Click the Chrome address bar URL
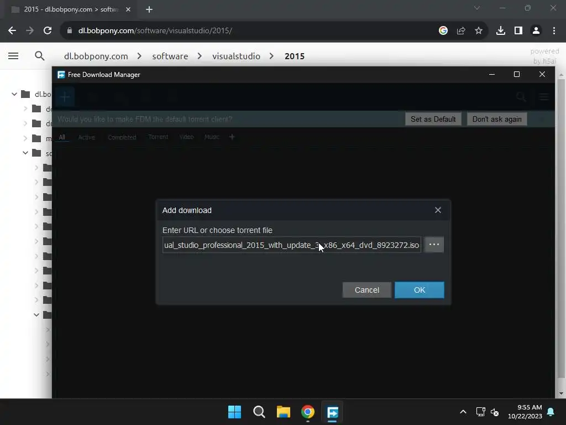 (x=155, y=30)
